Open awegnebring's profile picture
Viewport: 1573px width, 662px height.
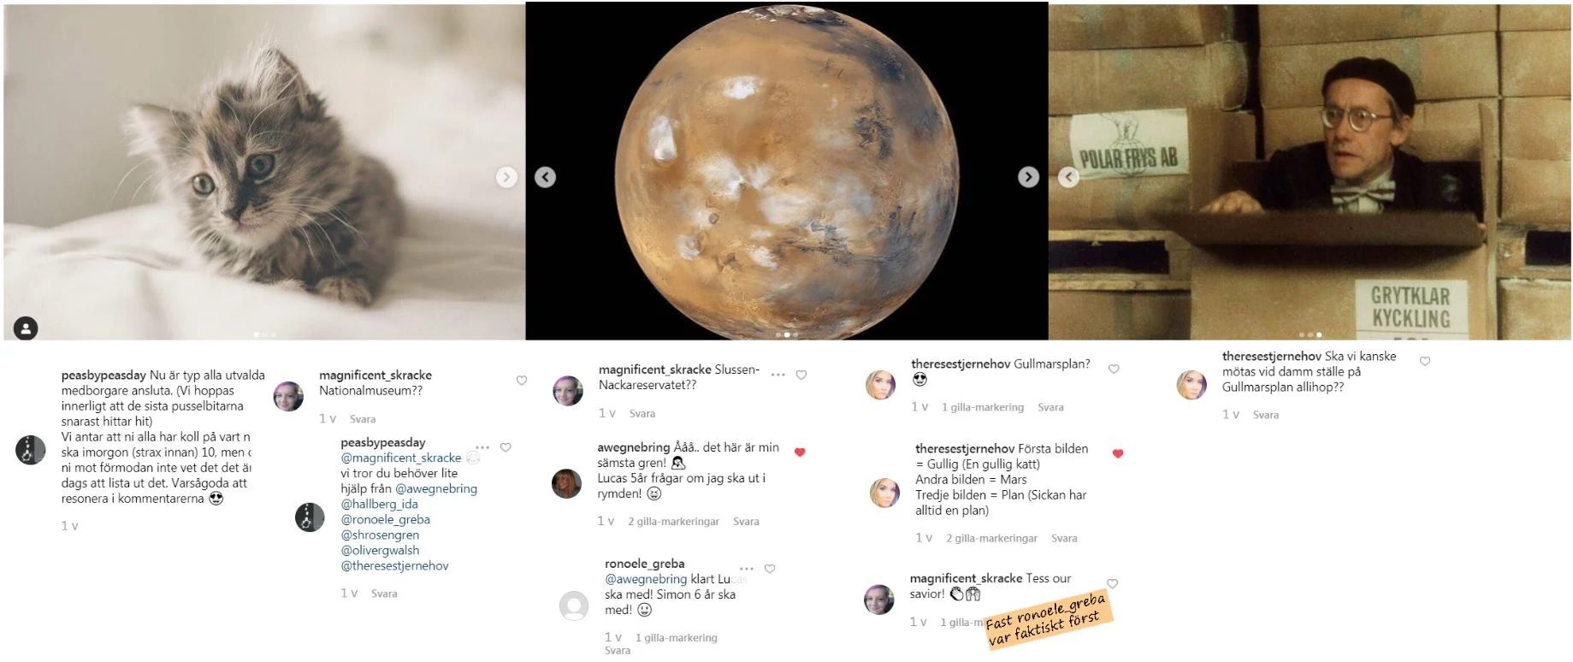(566, 483)
